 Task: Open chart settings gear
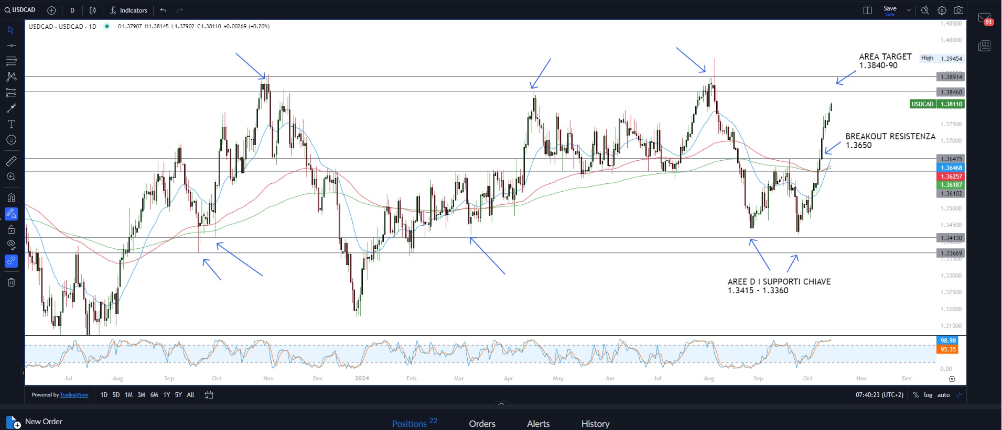942,10
